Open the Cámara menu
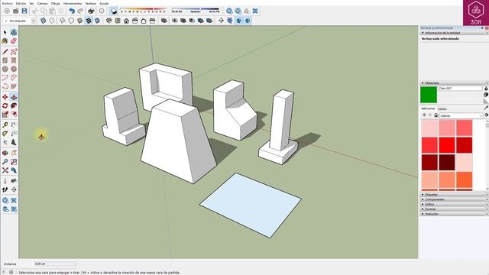The width and height of the screenshot is (489, 275). coord(42,3)
